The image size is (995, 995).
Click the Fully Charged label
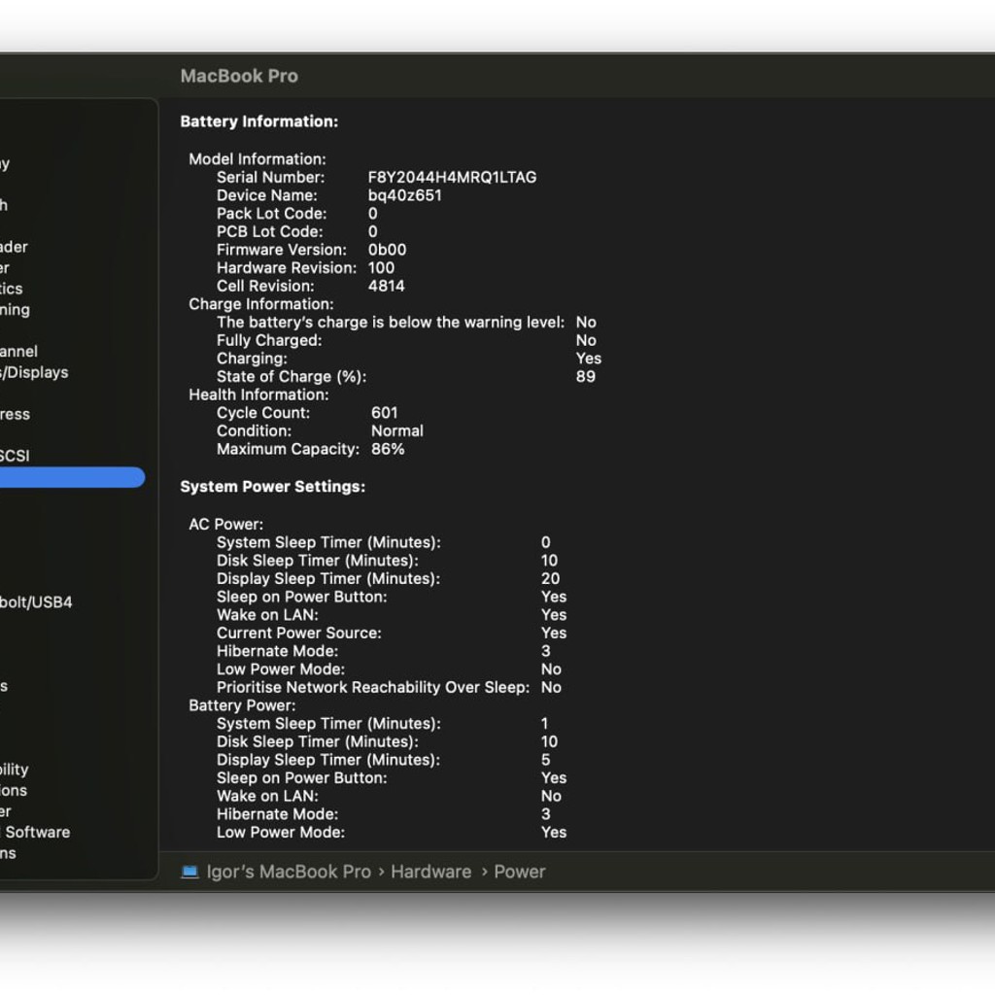pyautogui.click(x=269, y=340)
